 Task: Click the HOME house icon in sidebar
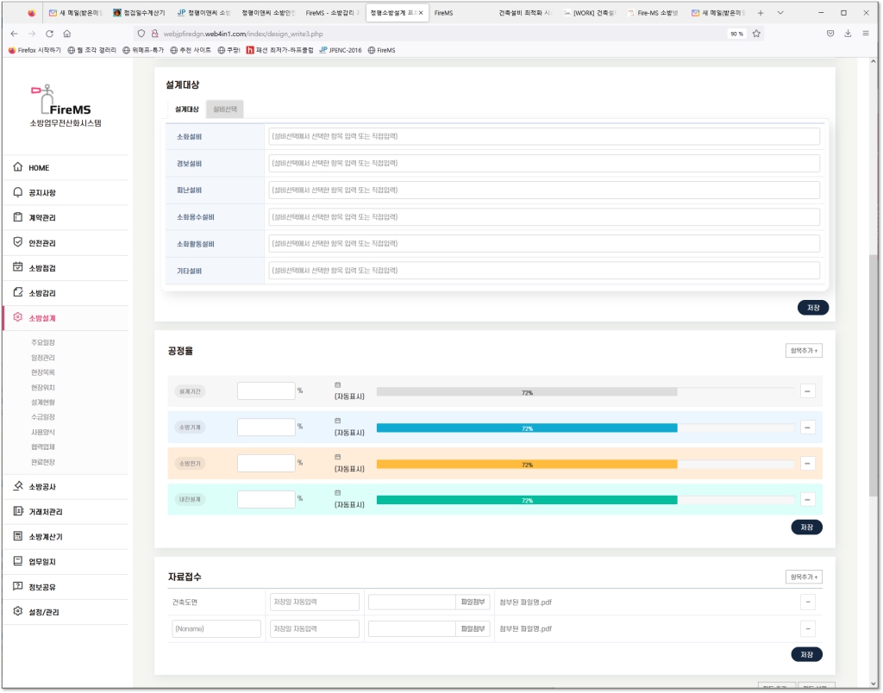tap(18, 167)
